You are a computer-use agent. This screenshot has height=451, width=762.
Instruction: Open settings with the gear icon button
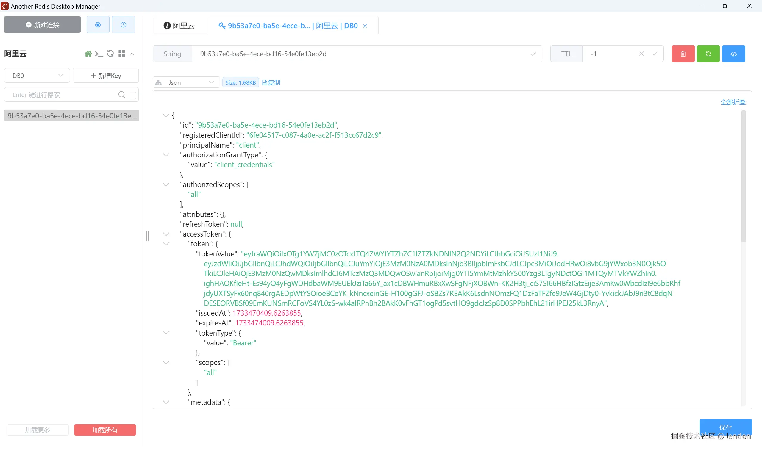pos(98,25)
